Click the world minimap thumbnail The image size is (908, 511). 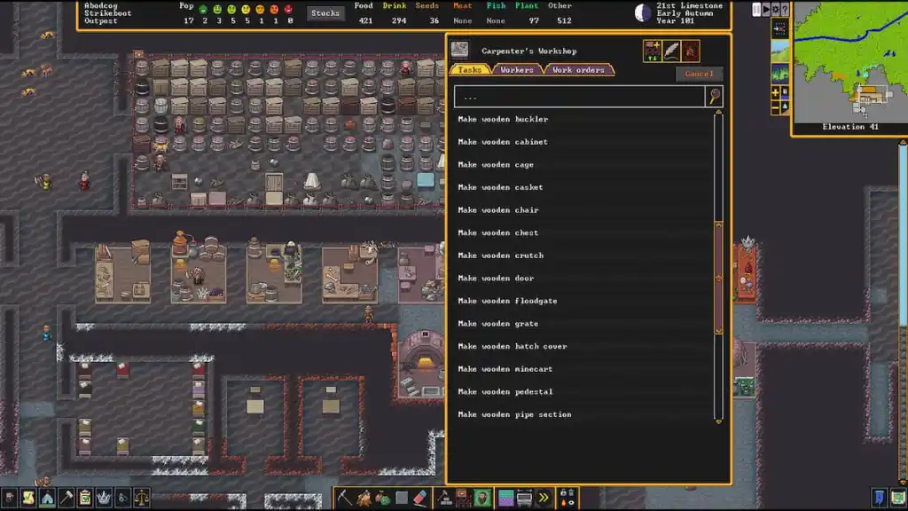[x=850, y=62]
